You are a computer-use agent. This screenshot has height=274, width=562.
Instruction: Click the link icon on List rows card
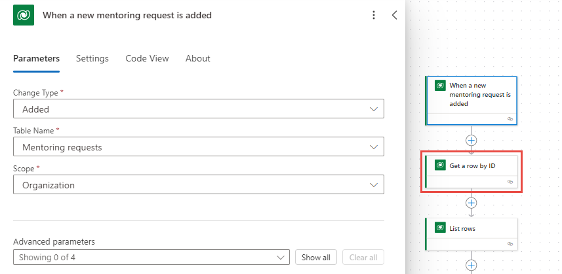tap(510, 243)
